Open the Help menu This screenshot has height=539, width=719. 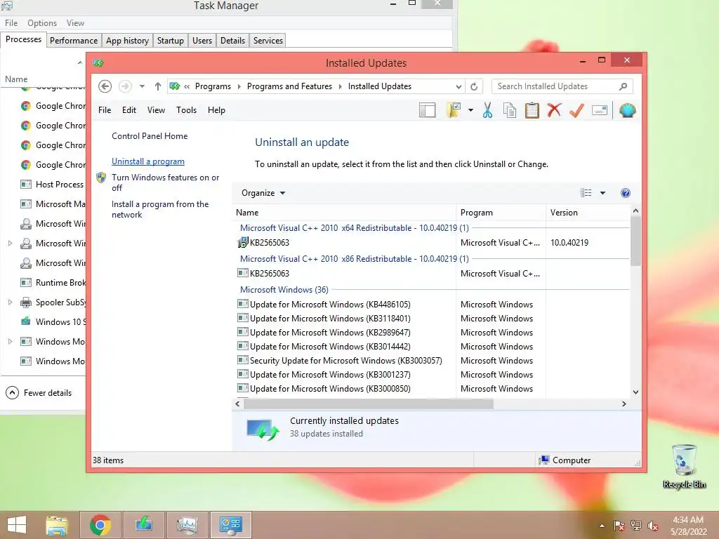tap(216, 110)
